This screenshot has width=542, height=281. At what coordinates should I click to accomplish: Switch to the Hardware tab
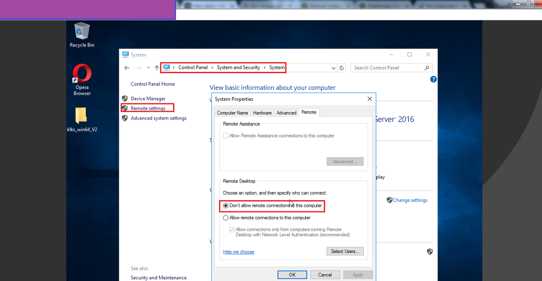coord(262,113)
